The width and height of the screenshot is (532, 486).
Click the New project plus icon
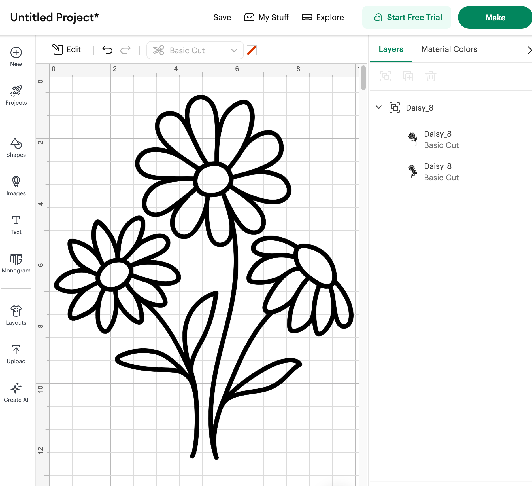tap(16, 53)
